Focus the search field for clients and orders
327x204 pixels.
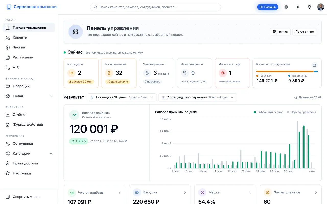click(x=155, y=7)
